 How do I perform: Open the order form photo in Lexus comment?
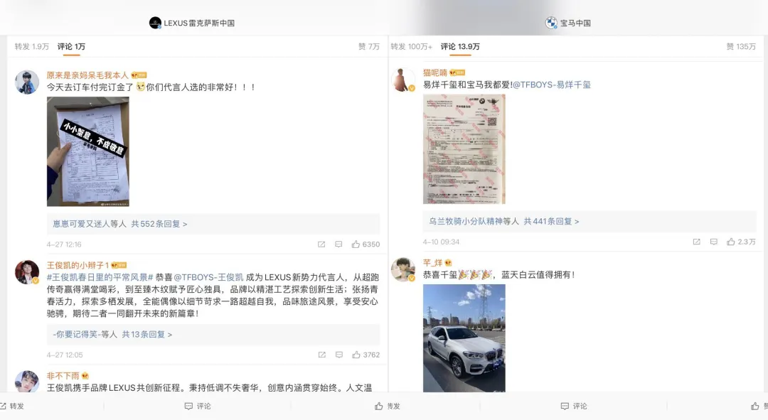click(88, 151)
